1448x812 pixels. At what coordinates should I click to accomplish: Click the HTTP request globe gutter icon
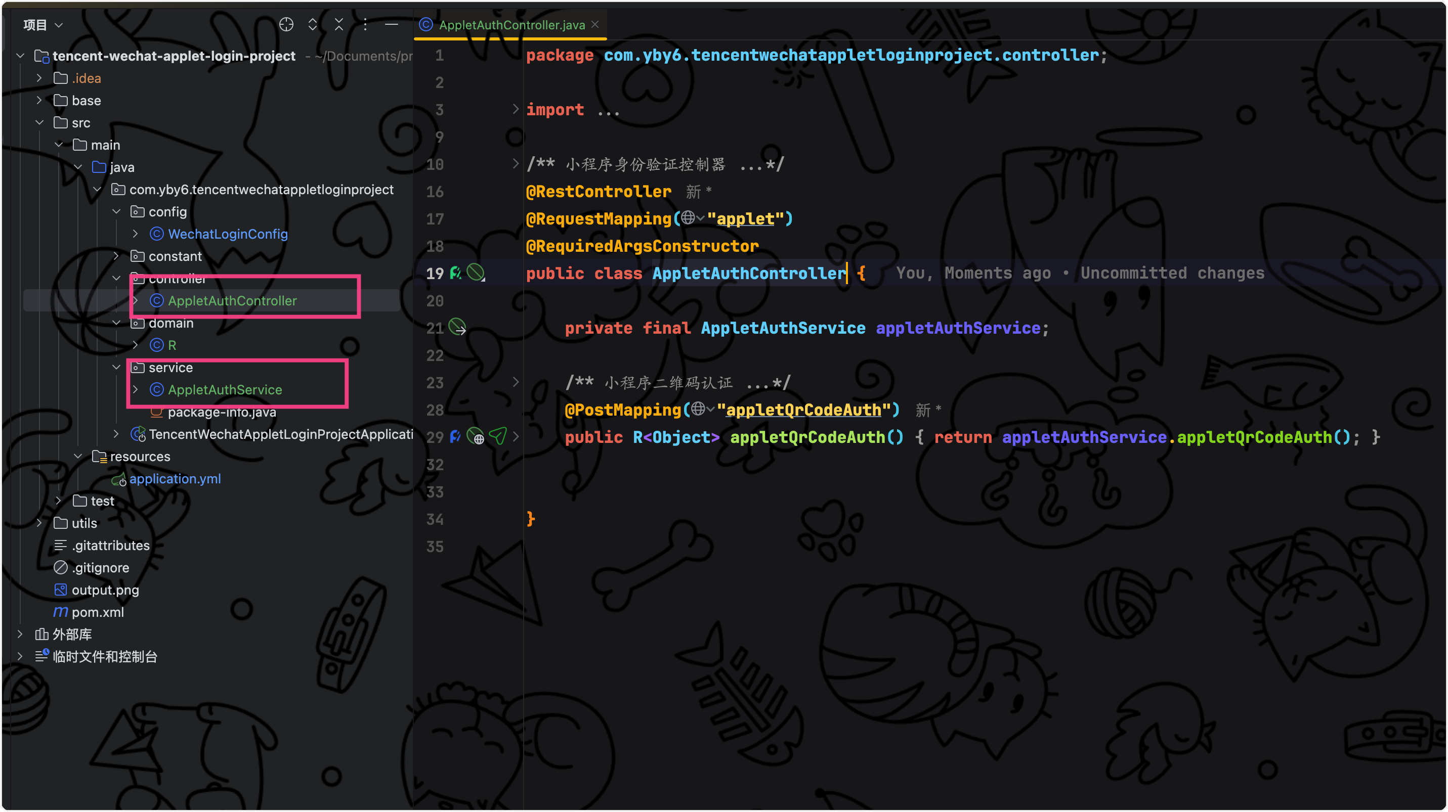point(476,437)
